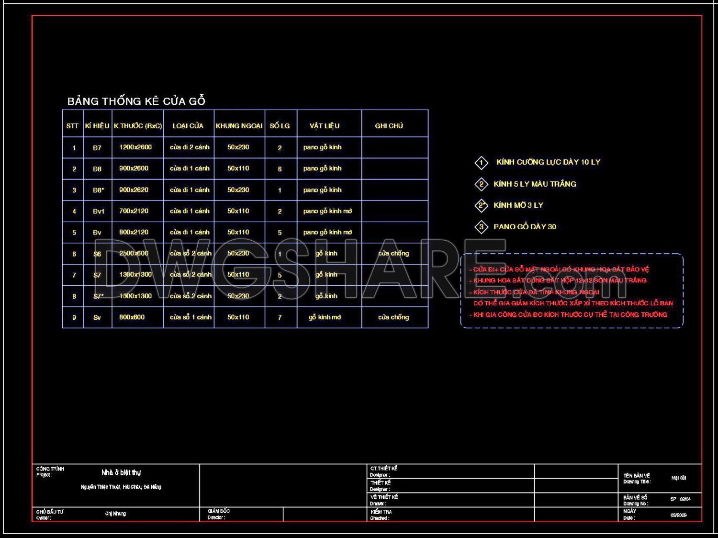
Task: Select the "CHỦ ĐẦU TƯ Owner" label
Action: point(50,515)
